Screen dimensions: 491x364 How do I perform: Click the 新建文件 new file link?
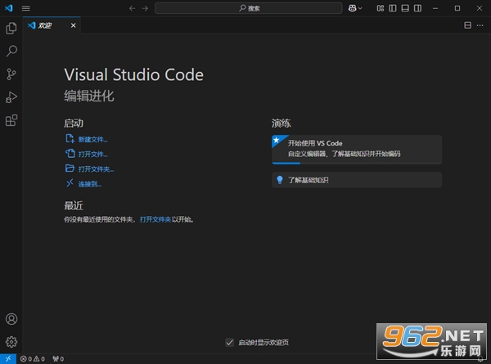point(92,140)
